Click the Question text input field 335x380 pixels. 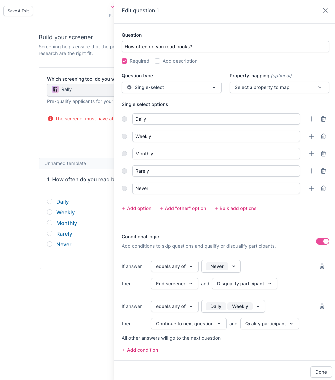(x=225, y=47)
